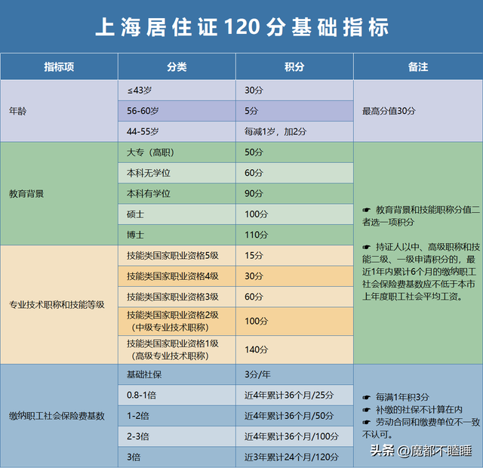Click the 补缴的社保不计算在内 note
The image size is (483, 468).
(413, 409)
